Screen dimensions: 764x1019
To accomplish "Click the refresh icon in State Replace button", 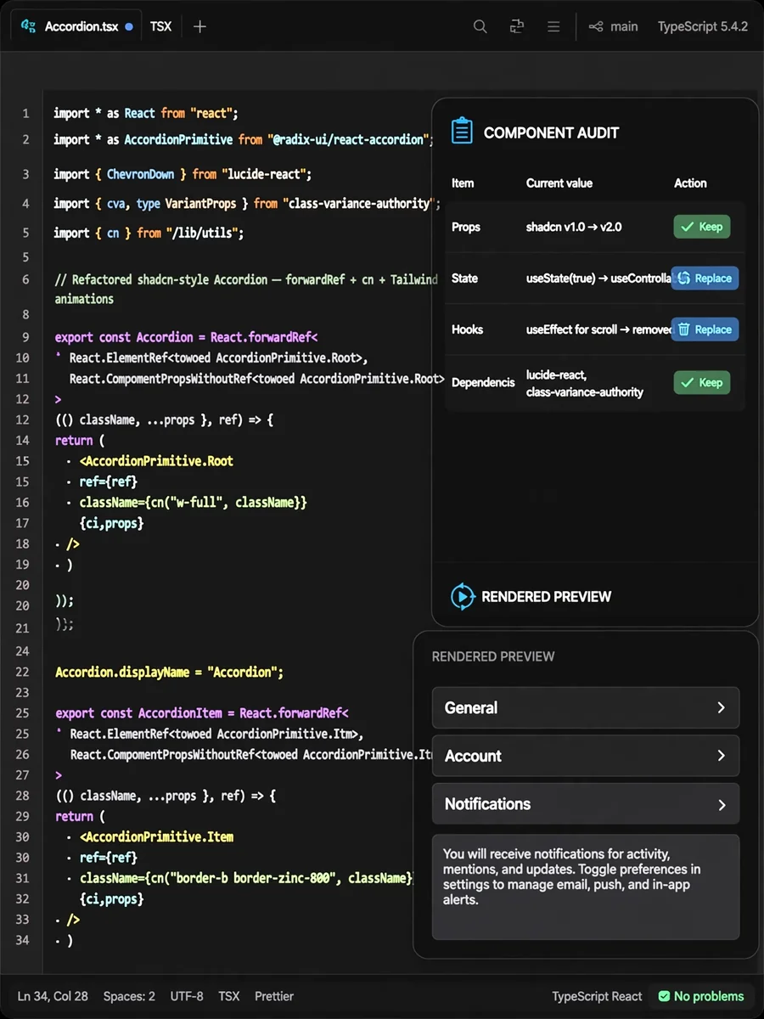I will [x=683, y=278].
